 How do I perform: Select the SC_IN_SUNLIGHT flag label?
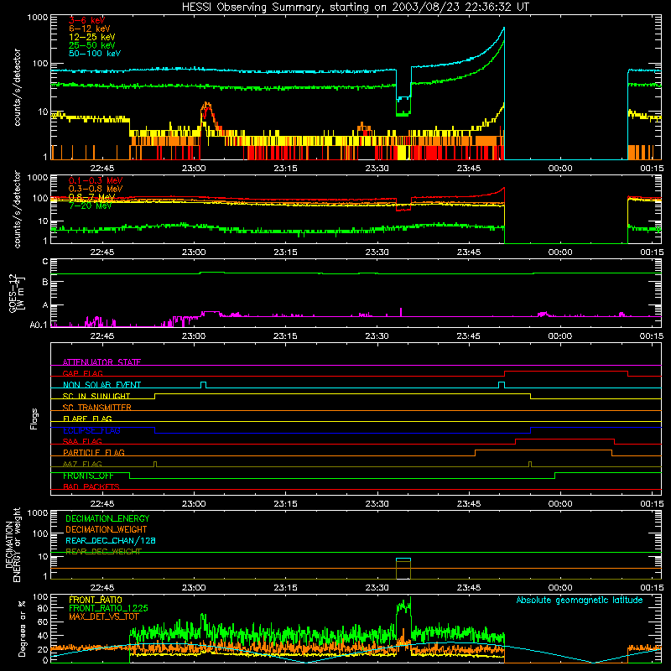[x=96, y=396]
